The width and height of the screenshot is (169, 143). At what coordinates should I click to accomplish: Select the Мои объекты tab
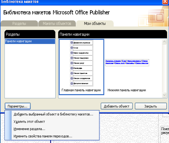95,23
